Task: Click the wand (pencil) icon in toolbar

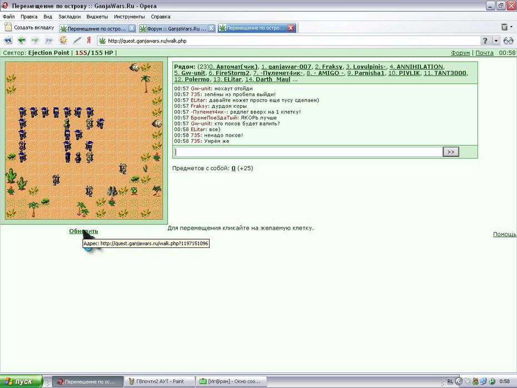Action: [x=77, y=41]
